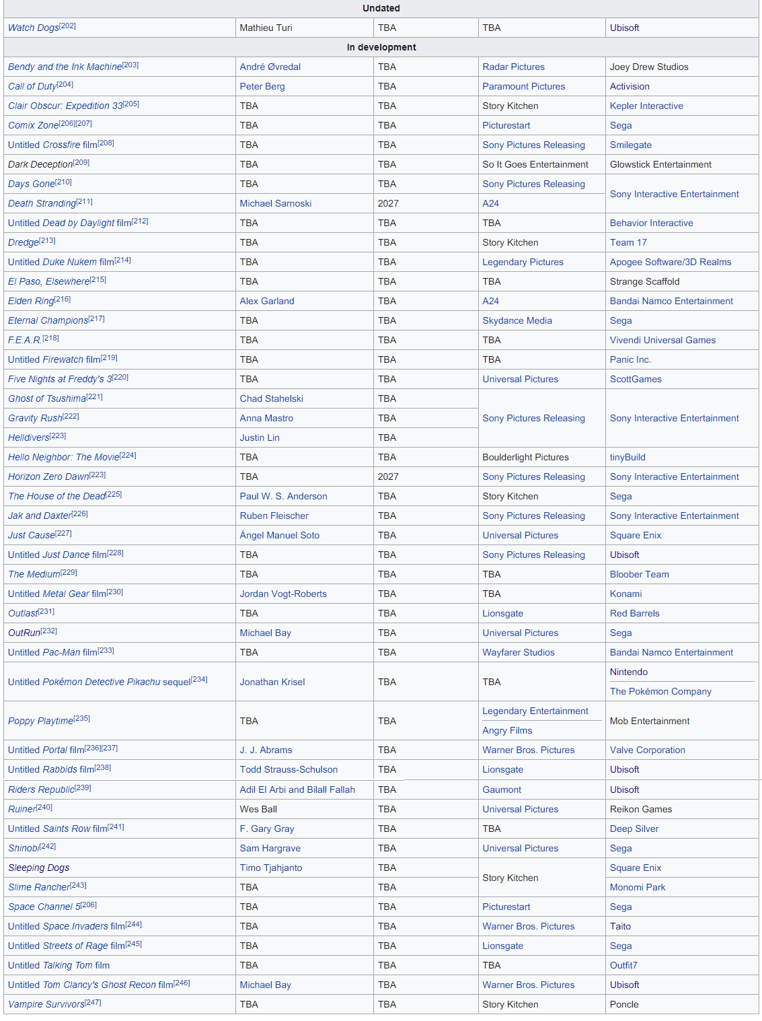Select André Øvredal link
Image resolution: width=762 pixels, height=1021 pixels.
point(270,67)
